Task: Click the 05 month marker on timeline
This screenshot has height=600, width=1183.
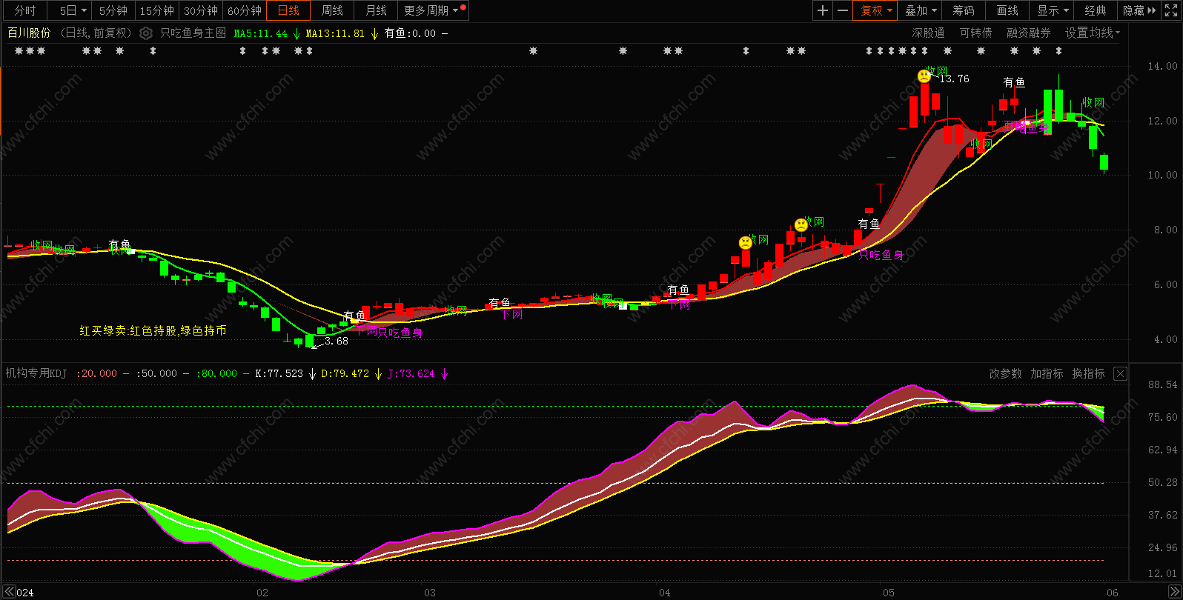Action: (x=888, y=593)
